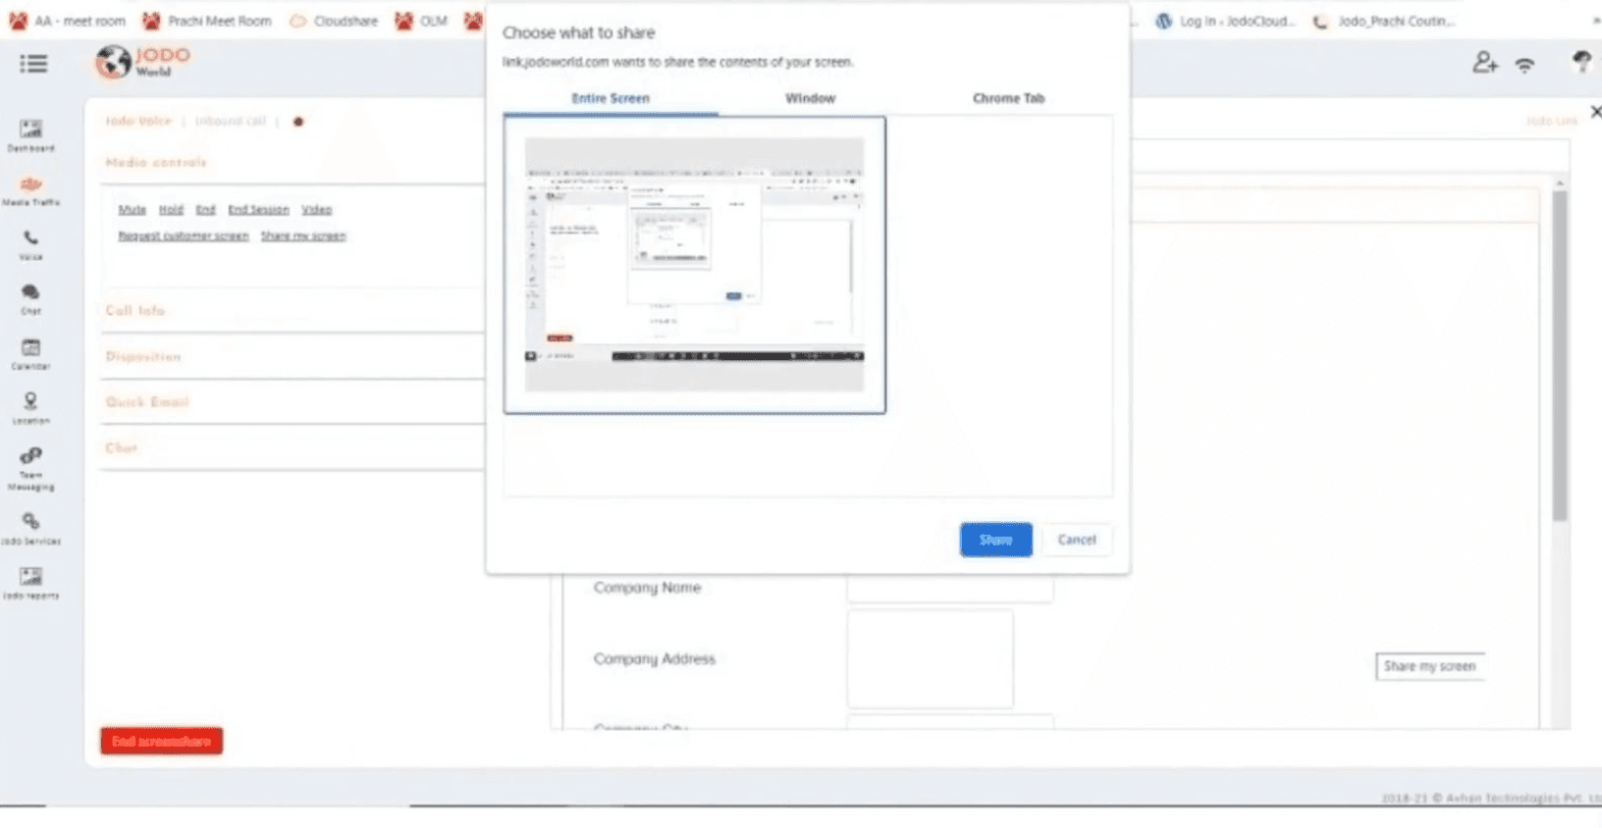Click Request customer screen link
The image size is (1602, 828).
pos(183,235)
